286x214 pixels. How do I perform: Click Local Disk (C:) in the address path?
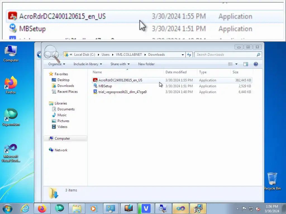coord(85,55)
